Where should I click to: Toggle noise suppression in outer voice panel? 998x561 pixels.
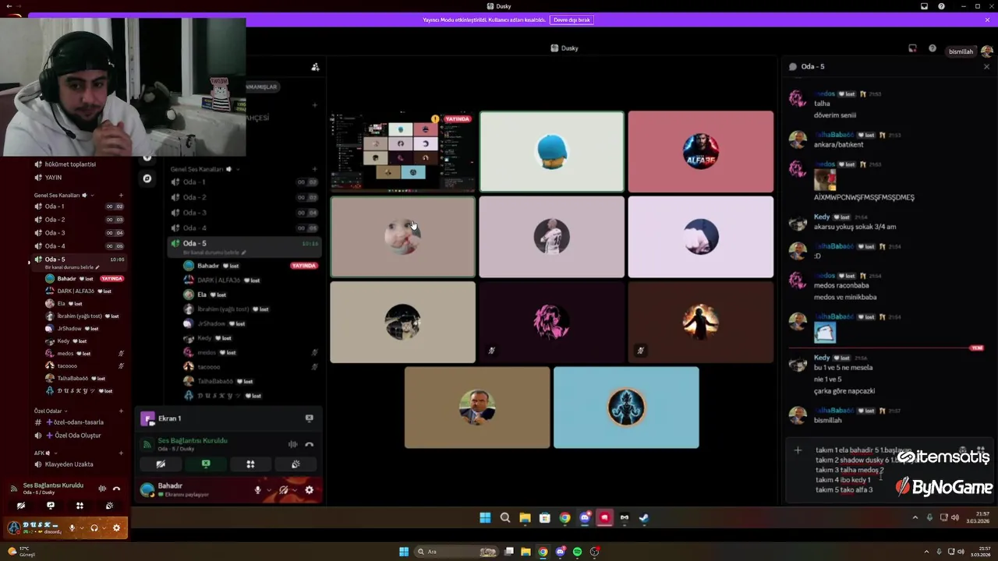click(102, 489)
